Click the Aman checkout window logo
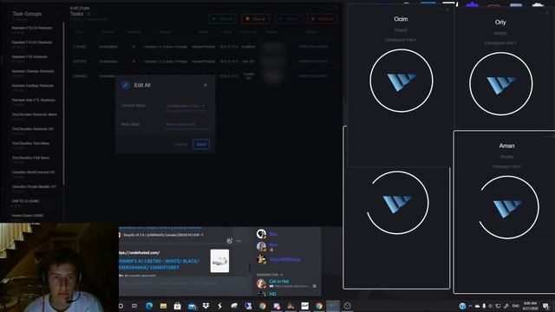This screenshot has width=555, height=312. coord(507,208)
